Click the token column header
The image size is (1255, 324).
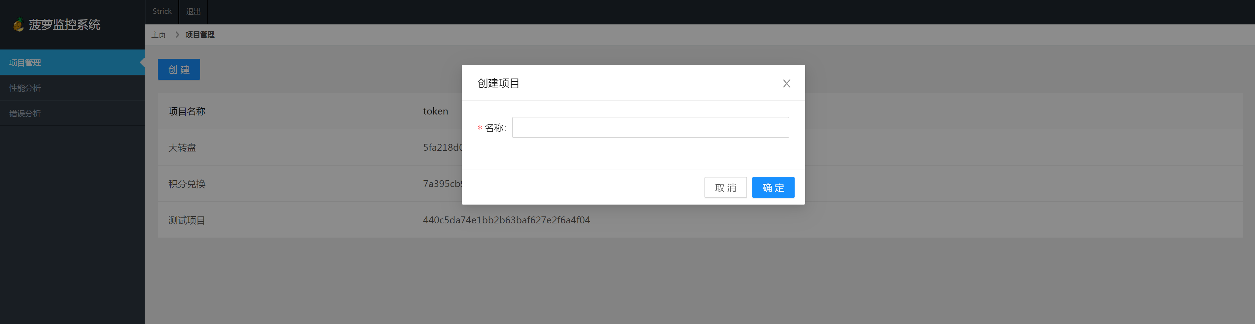click(435, 112)
